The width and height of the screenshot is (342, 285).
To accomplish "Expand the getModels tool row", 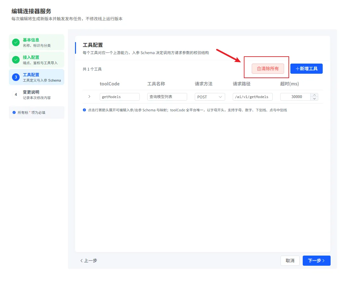I will click(89, 96).
